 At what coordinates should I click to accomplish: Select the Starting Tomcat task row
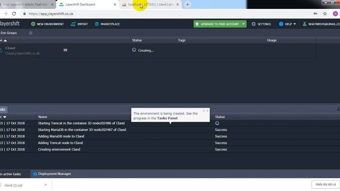click(170, 123)
